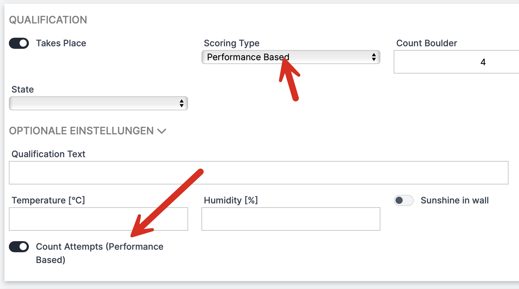Screen dimensions: 519x289
Task: Click the Temperature [°C] input box
Action: pyautogui.click(x=98, y=219)
